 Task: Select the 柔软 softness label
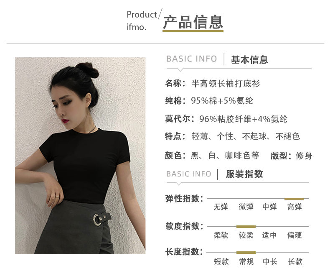pos(221,235)
